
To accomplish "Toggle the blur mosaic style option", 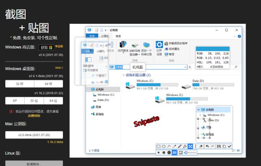I will click(x=174, y=152).
